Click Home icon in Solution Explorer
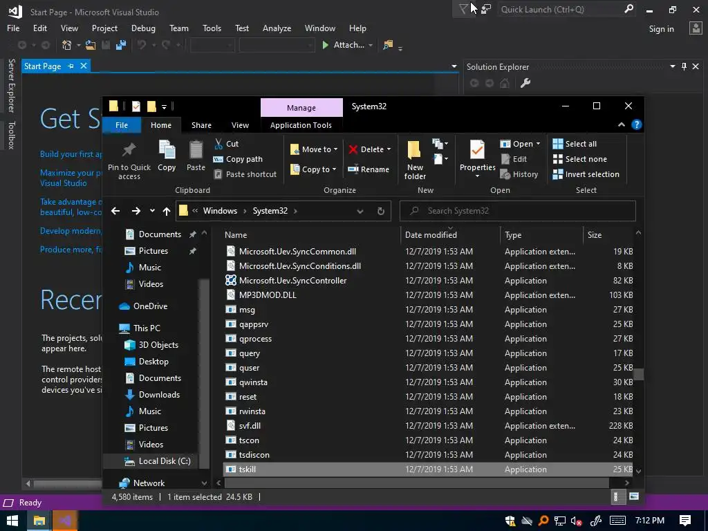Viewport: 708px width, 531px height. (504, 83)
